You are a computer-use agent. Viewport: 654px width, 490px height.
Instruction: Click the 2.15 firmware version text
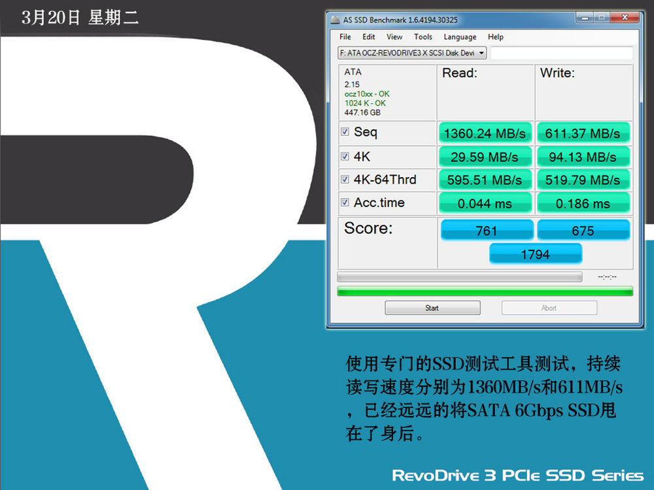tap(352, 84)
